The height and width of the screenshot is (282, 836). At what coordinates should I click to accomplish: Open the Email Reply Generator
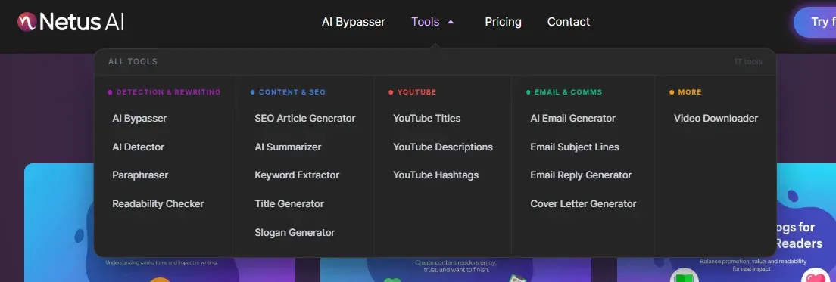tap(581, 175)
